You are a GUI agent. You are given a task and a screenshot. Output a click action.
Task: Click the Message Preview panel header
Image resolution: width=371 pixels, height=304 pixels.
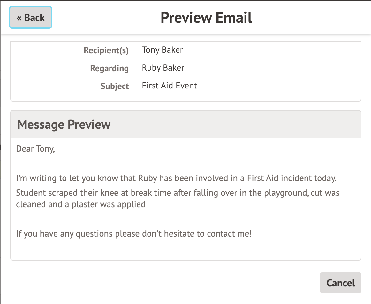coord(64,125)
